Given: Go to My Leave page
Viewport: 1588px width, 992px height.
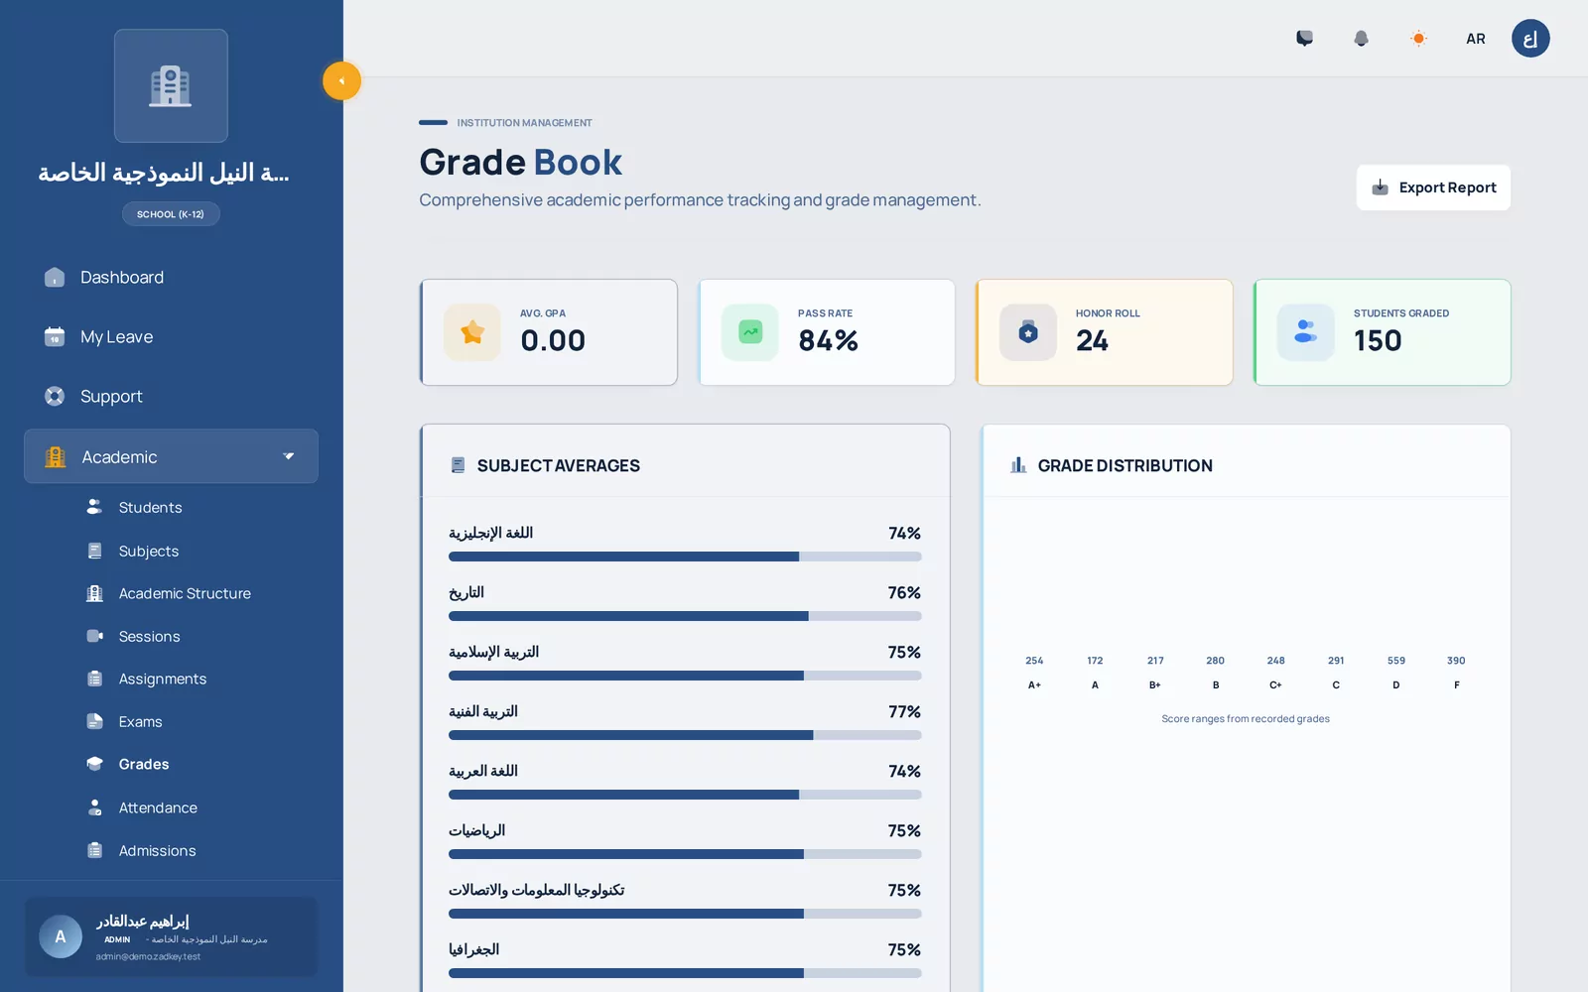Looking at the screenshot, I should [171, 337].
